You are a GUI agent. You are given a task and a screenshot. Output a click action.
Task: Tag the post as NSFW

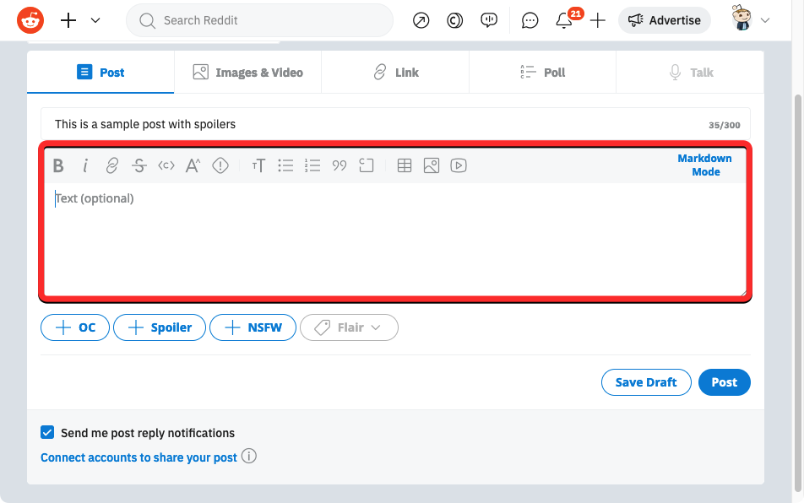253,327
